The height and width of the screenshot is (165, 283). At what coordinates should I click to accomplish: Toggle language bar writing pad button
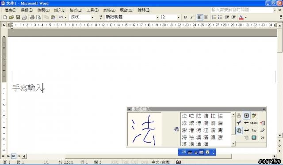pyautogui.click(x=202, y=152)
